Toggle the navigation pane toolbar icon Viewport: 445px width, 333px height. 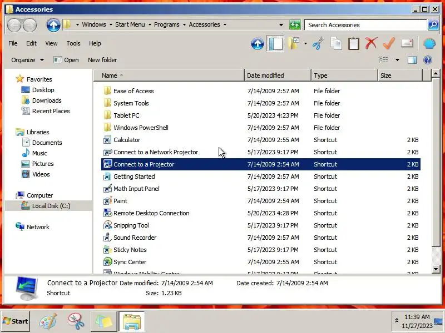click(275, 44)
